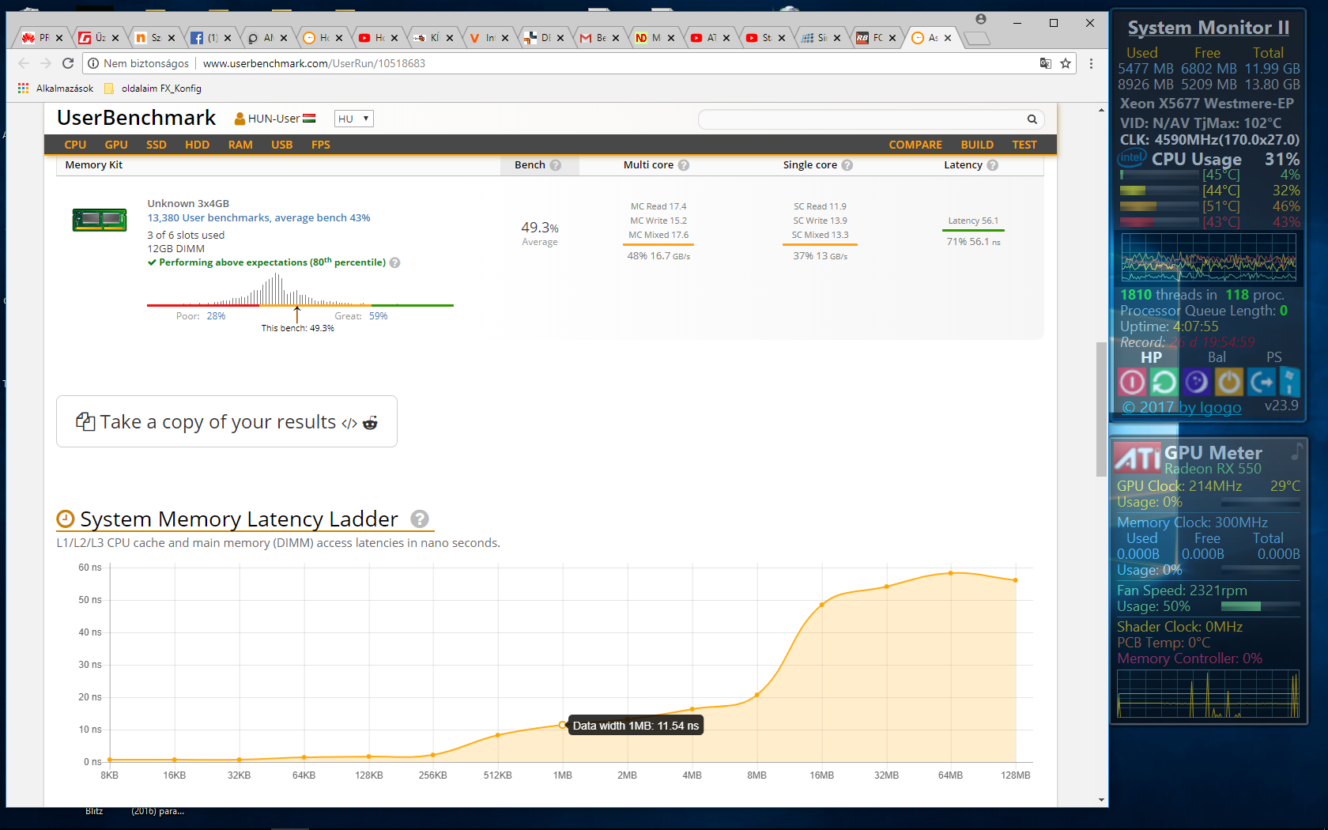Click the help icon next to Multi core
The image size is (1328, 830).
(x=684, y=165)
